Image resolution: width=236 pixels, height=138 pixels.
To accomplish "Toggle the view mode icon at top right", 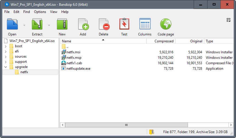I will pyautogui.click(x=229, y=20).
